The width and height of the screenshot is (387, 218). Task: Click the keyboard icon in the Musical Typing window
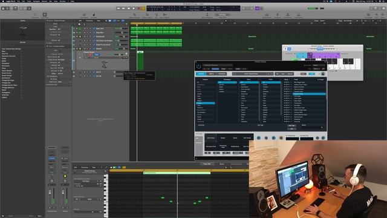[x=285, y=48]
